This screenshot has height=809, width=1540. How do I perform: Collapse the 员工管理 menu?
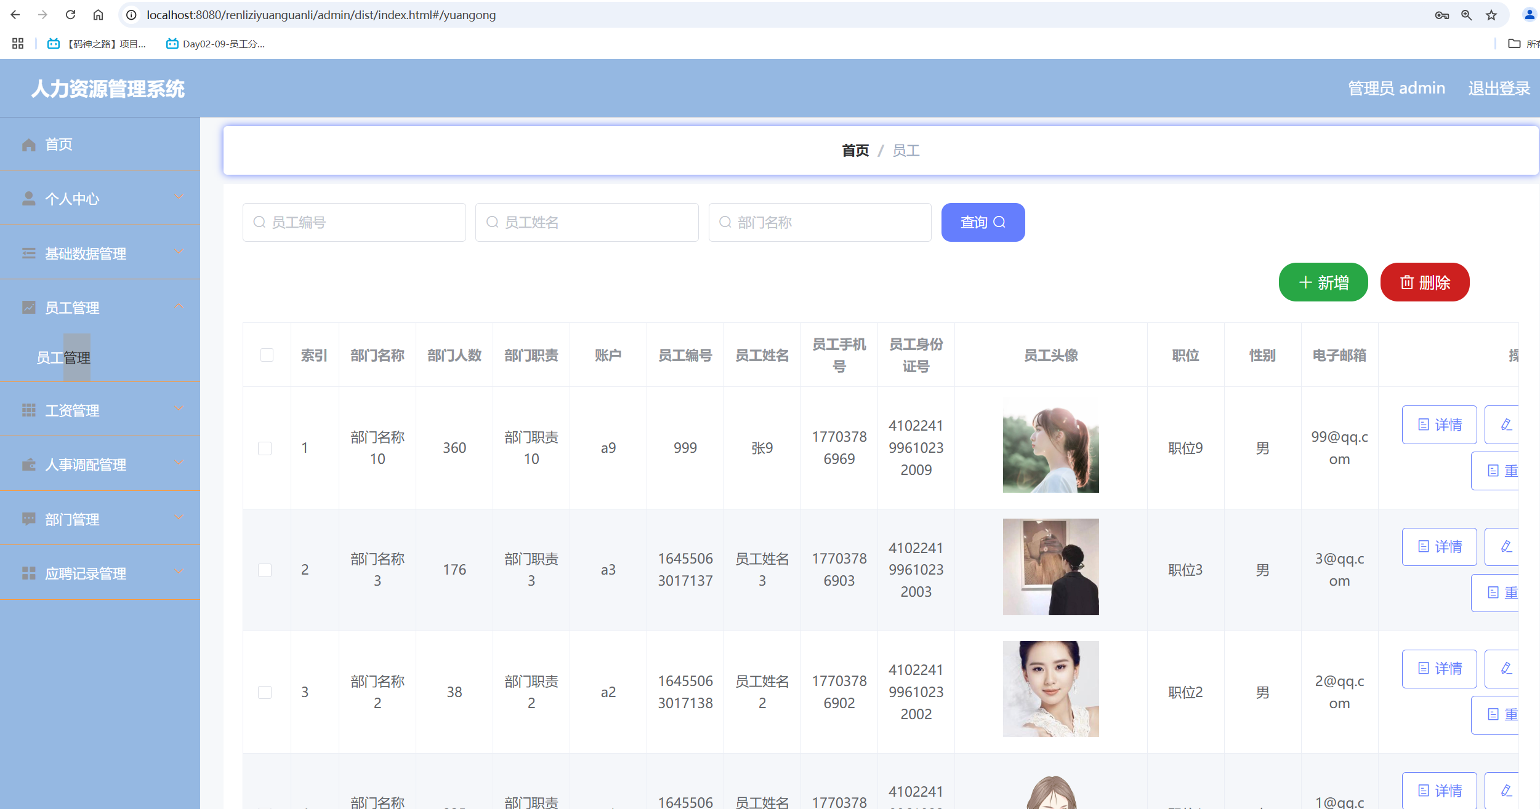pyautogui.click(x=100, y=307)
